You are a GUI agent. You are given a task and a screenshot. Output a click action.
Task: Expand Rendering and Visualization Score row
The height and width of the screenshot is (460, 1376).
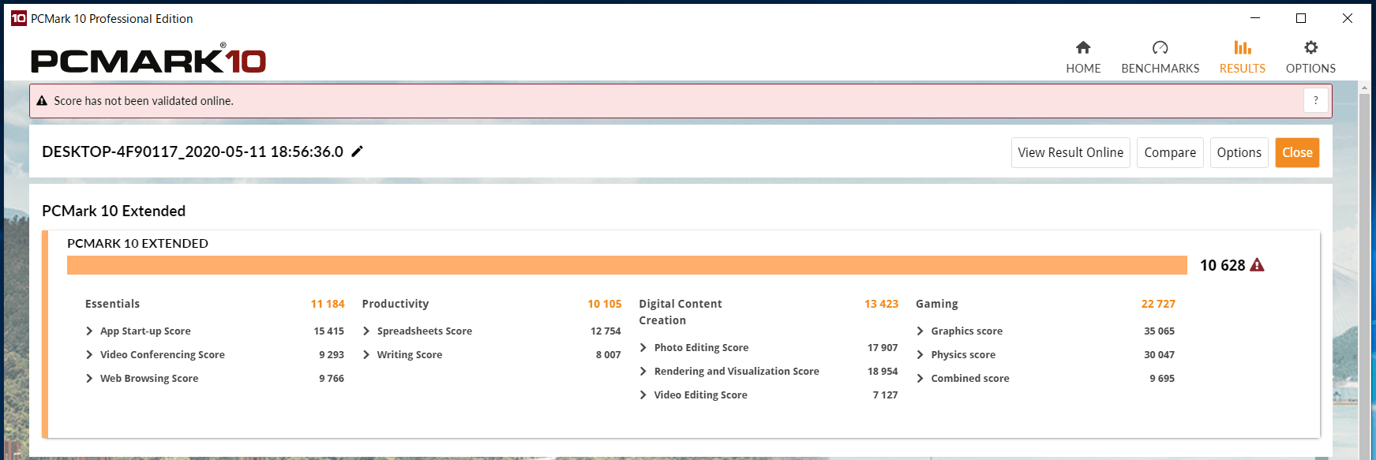(643, 372)
